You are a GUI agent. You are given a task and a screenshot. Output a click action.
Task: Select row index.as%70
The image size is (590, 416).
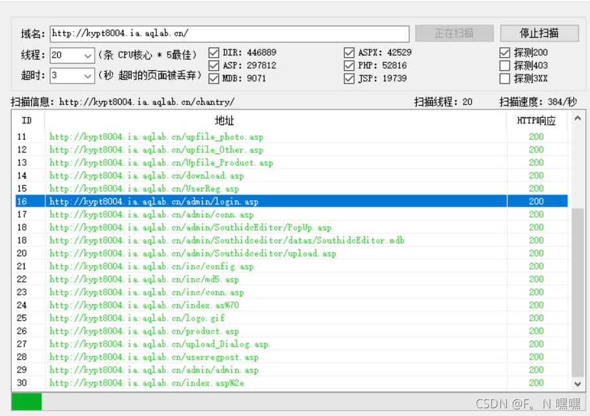coord(291,305)
